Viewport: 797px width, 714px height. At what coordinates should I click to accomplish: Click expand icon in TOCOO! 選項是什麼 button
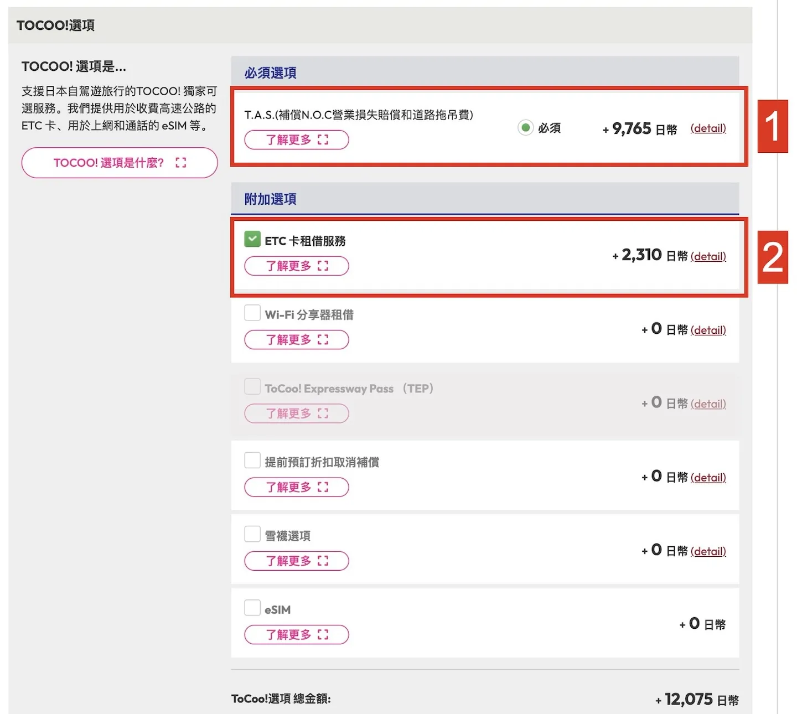tap(180, 163)
